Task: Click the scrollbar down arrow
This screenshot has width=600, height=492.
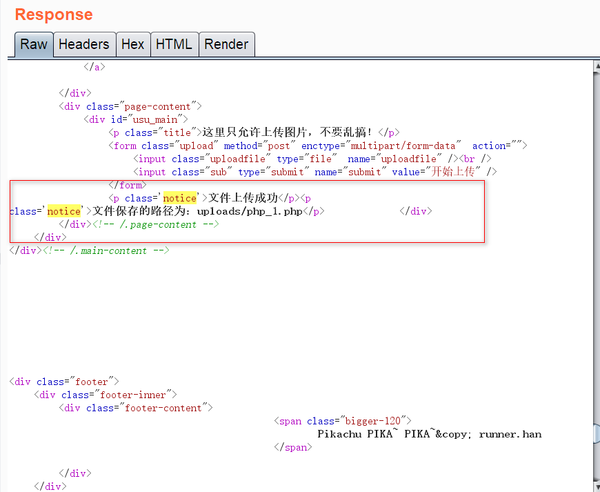Action: [x=596, y=486]
